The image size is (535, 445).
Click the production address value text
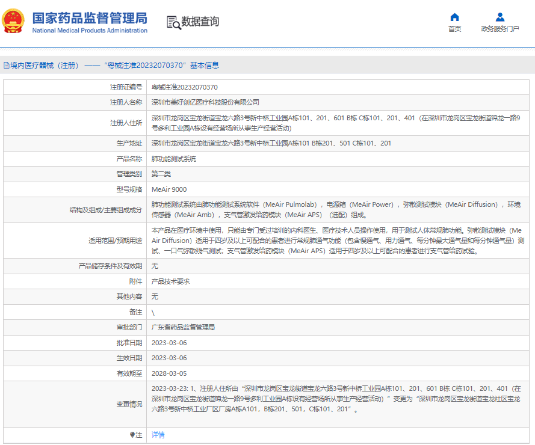tap(271, 143)
